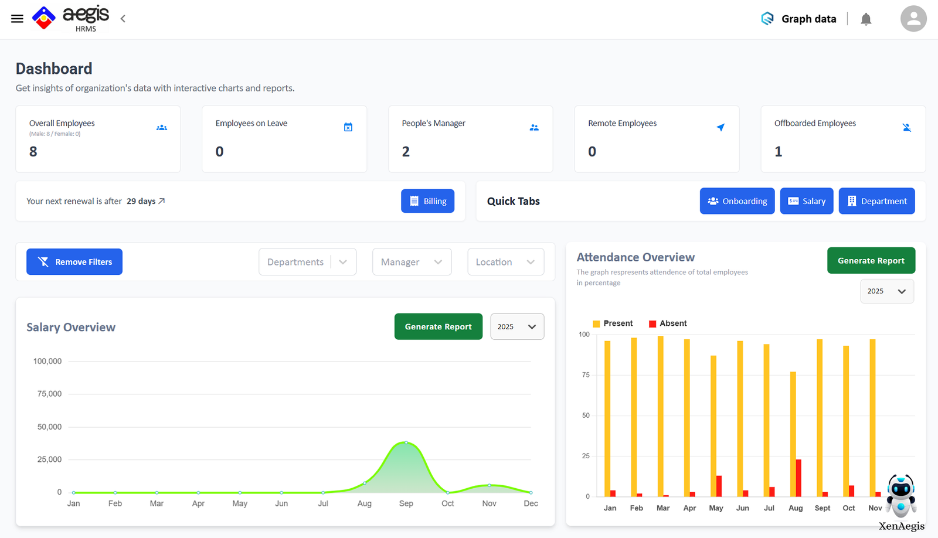Click the Overall Employees group icon

[x=162, y=128]
